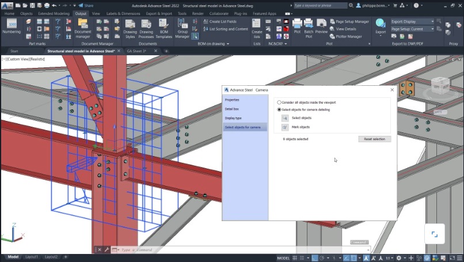Click the quick access Print icon
464x262 pixels.
(x=47, y=5)
